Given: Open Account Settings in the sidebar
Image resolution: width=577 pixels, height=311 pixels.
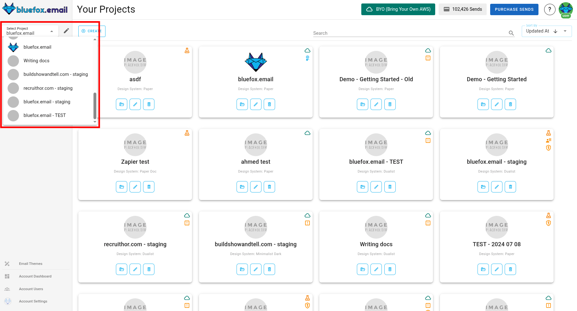Looking at the screenshot, I should coord(33,301).
